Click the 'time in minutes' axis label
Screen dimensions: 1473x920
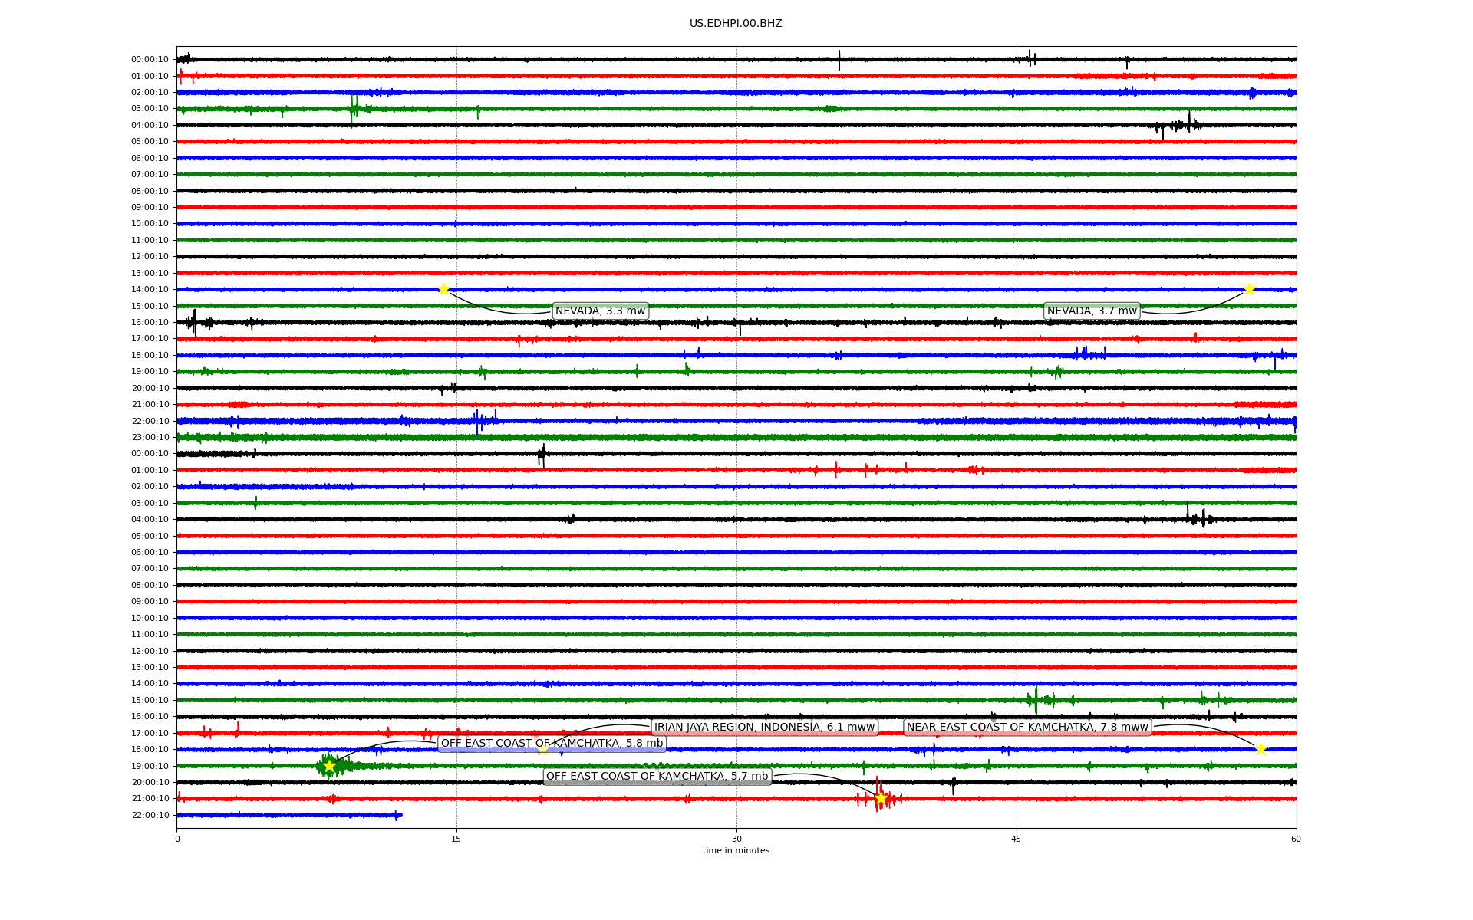point(736,850)
